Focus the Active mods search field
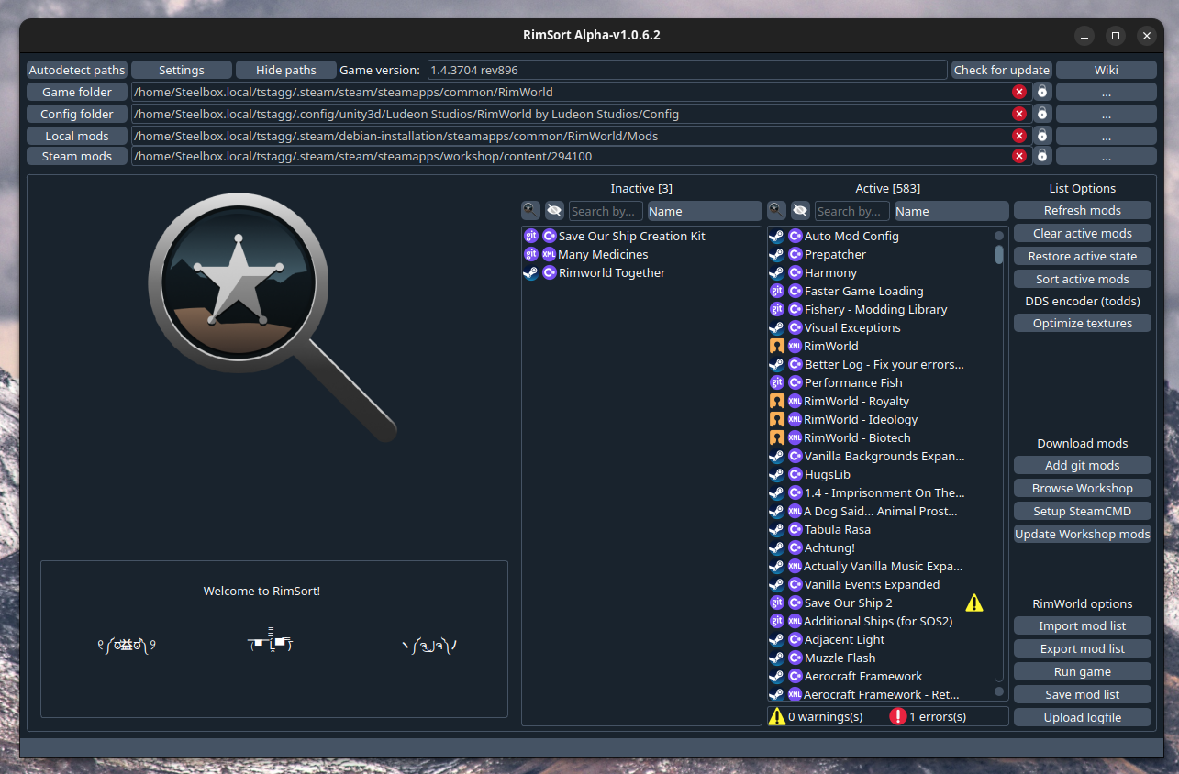 (851, 211)
